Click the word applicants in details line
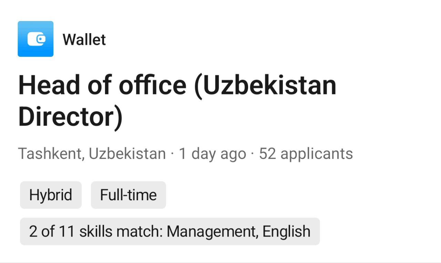 pyautogui.click(x=317, y=154)
